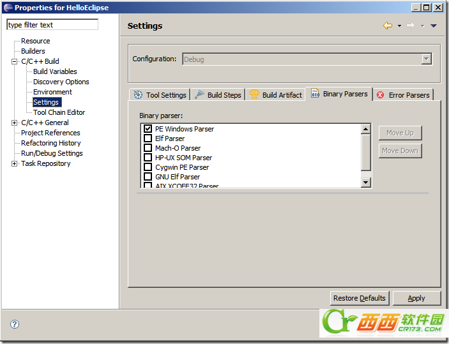Image resolution: width=449 pixels, height=344 pixels.
Task: Check the Cygwin PE Parser checkbox
Action: 148,167
